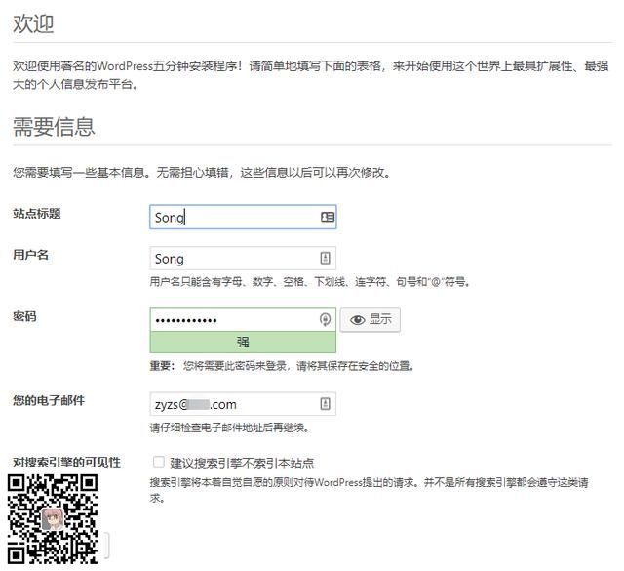Click the 显示 show password button
The height and width of the screenshot is (571, 624).
click(x=370, y=319)
